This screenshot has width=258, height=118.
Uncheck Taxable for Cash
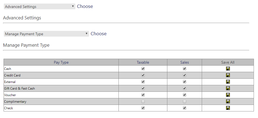click(143, 69)
